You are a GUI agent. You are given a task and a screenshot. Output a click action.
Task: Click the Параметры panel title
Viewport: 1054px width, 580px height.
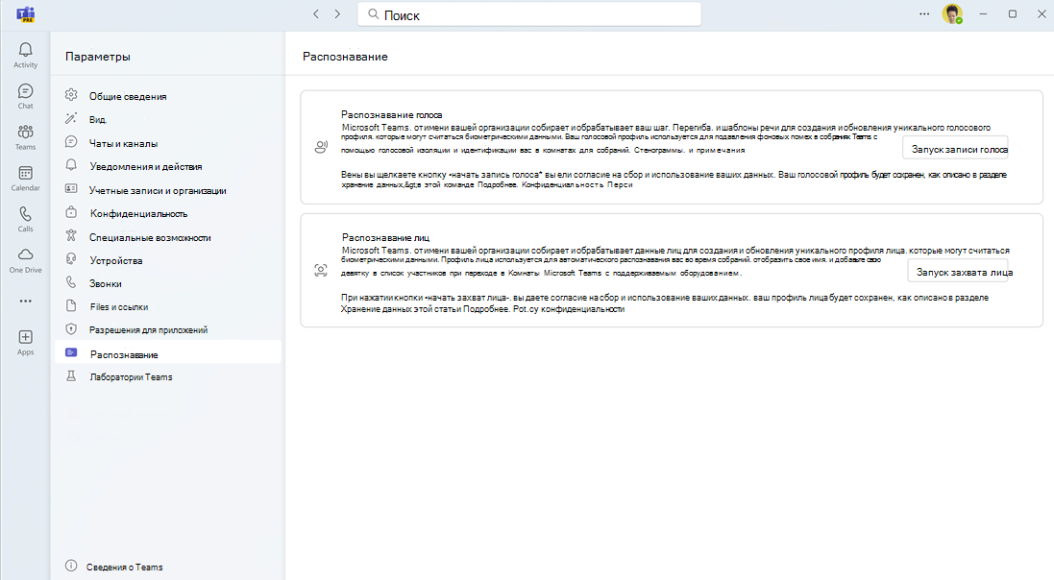(x=98, y=57)
